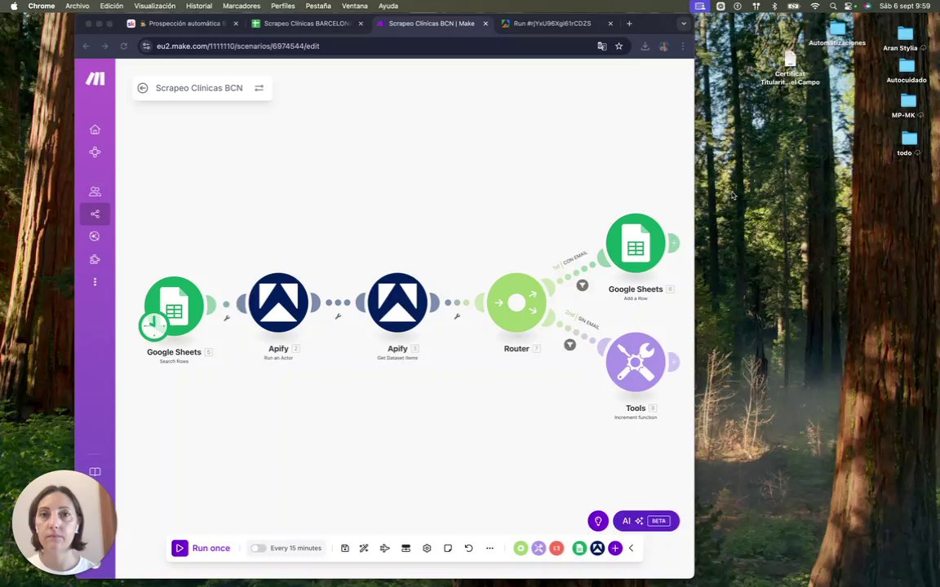The height and width of the screenshot is (587, 940).
Task: Click the Google Sheets Search Rows module
Action: pyautogui.click(x=174, y=306)
